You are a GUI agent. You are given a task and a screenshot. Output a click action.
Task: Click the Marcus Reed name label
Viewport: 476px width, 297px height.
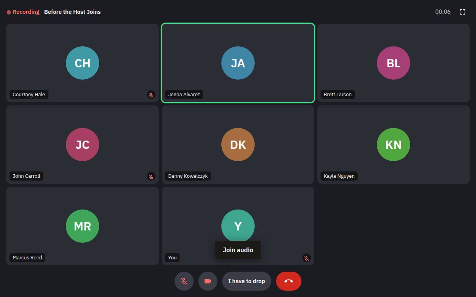(27, 258)
